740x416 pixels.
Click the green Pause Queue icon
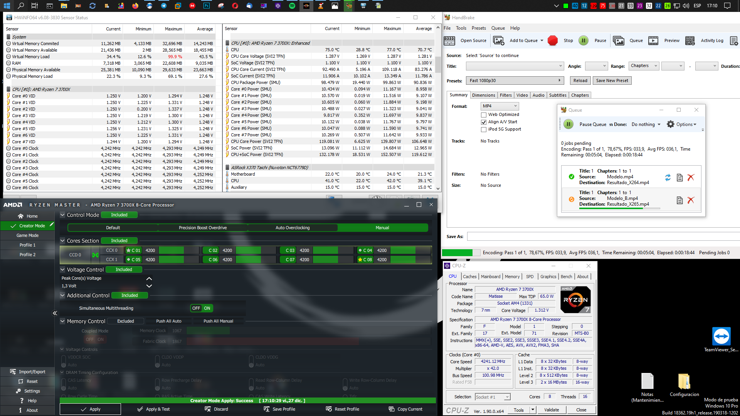568,124
